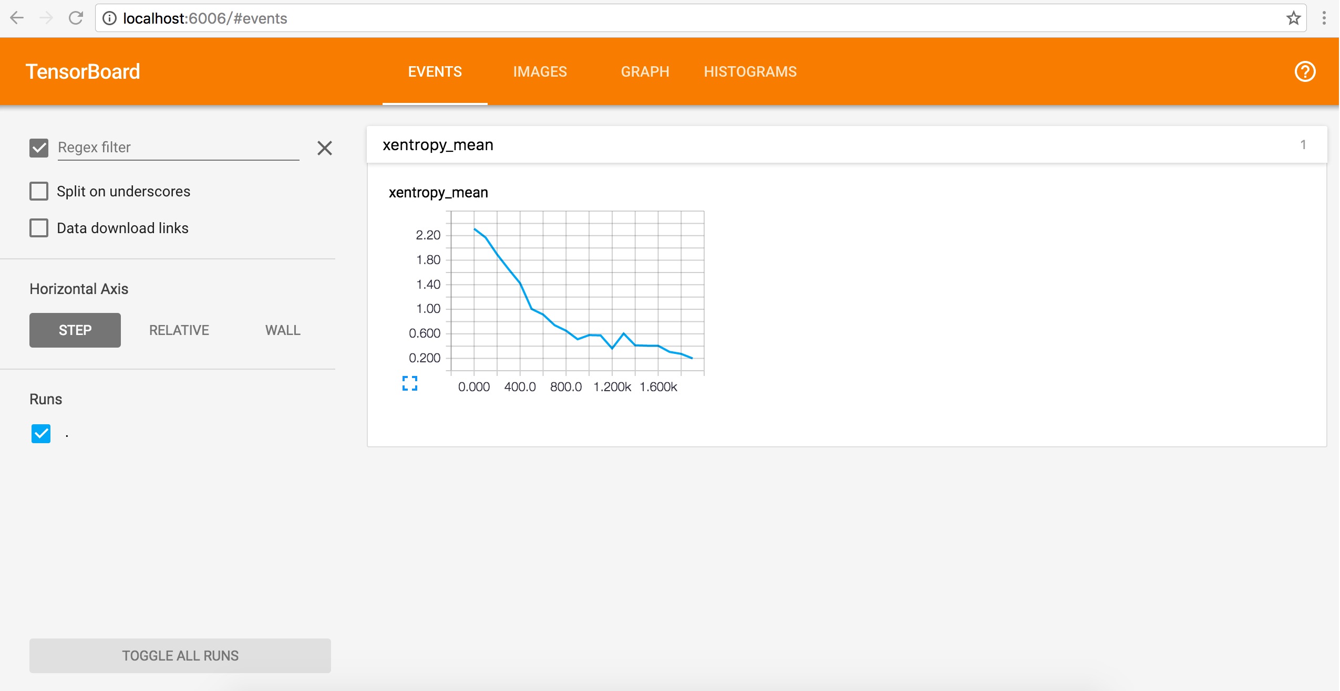Viewport: 1340px width, 691px height.
Task: View site information icon in address bar
Action: click(109, 18)
